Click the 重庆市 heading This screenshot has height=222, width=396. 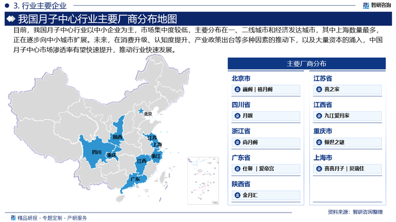[x=323, y=131]
